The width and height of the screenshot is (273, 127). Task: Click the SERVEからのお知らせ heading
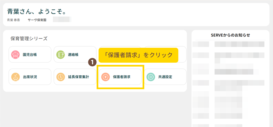[230, 35]
